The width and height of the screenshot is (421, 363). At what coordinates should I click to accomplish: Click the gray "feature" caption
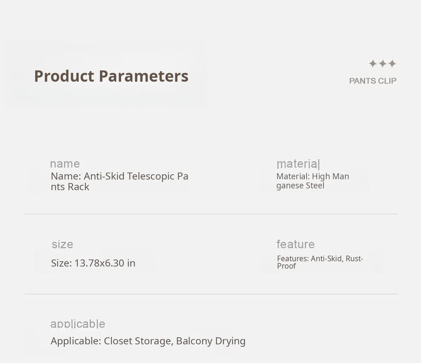[x=296, y=244]
